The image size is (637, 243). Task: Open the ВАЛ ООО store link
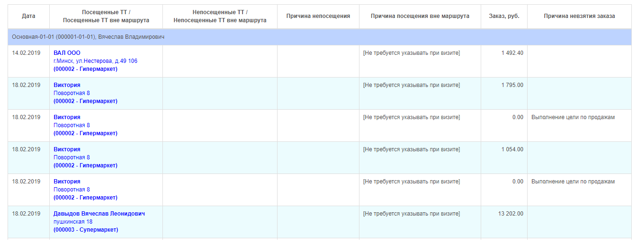coord(67,53)
